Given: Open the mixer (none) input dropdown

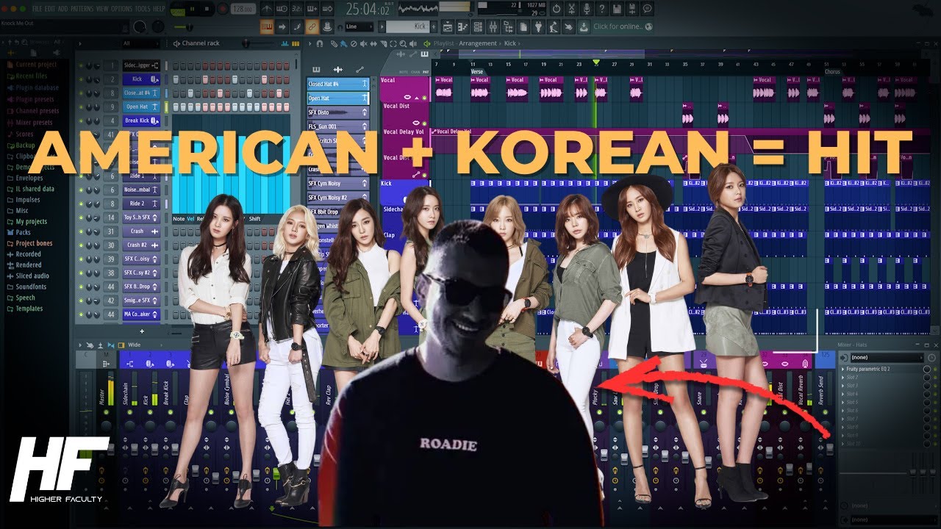Looking at the screenshot, I should point(886,358).
